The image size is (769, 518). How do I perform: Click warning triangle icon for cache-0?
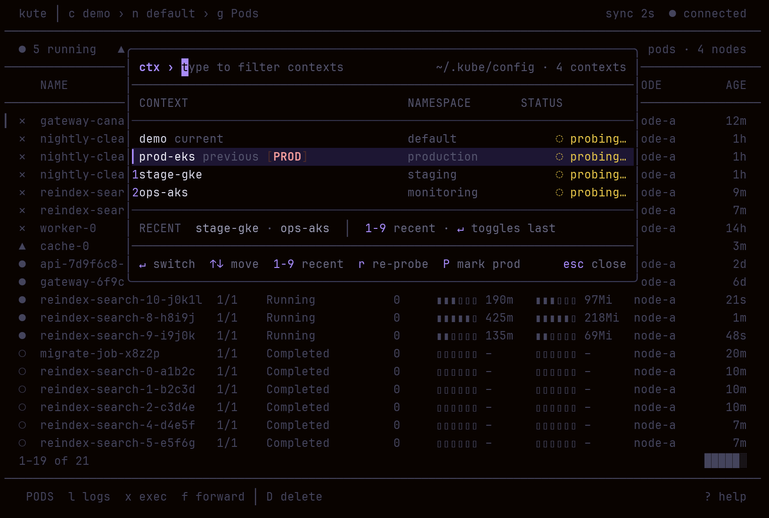tap(22, 246)
